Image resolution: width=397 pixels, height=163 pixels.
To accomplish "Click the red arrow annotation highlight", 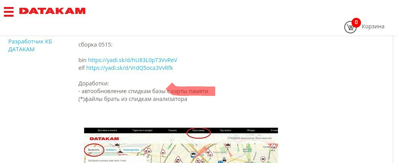I will click(x=192, y=90).
